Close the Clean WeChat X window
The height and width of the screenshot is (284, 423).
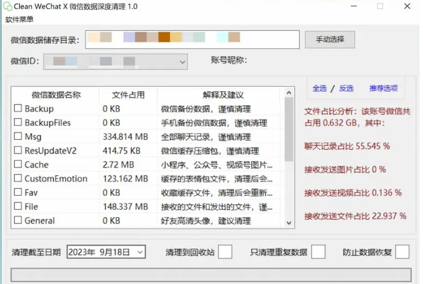pos(407,6)
